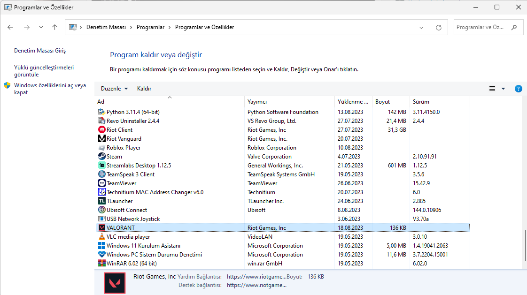This screenshot has height=295, width=527.
Task: Click the Ubisoft Connect icon
Action: (101, 210)
